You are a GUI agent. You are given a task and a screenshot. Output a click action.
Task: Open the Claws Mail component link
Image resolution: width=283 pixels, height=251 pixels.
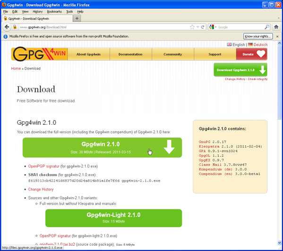(210, 164)
